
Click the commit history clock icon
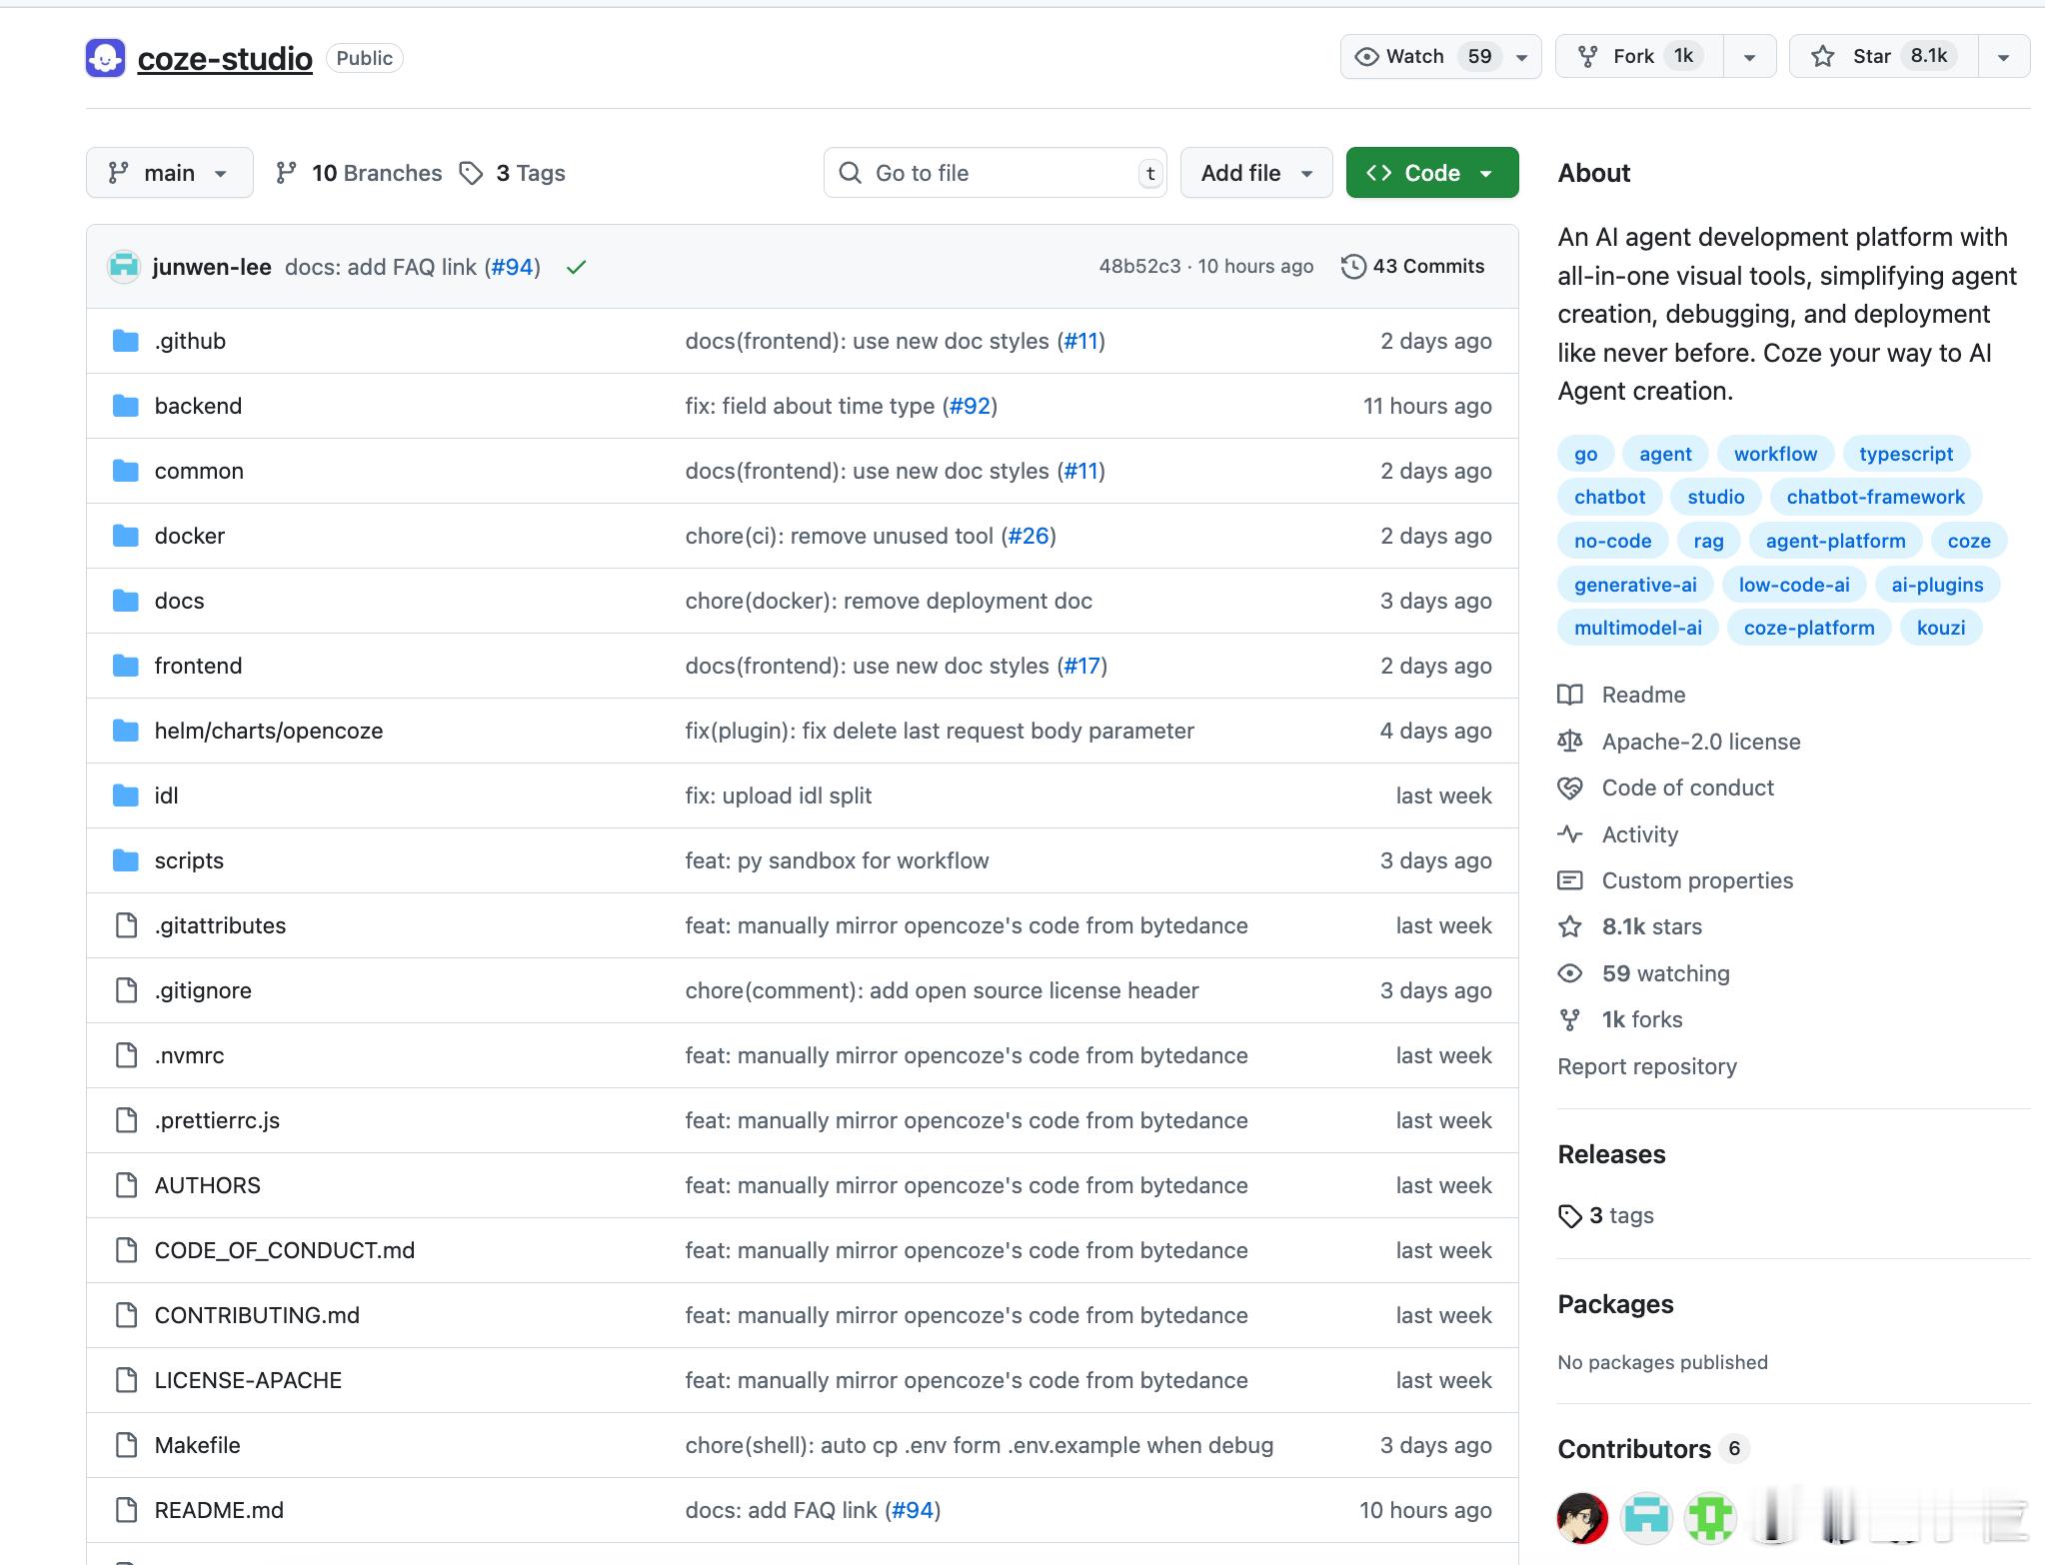coord(1353,267)
